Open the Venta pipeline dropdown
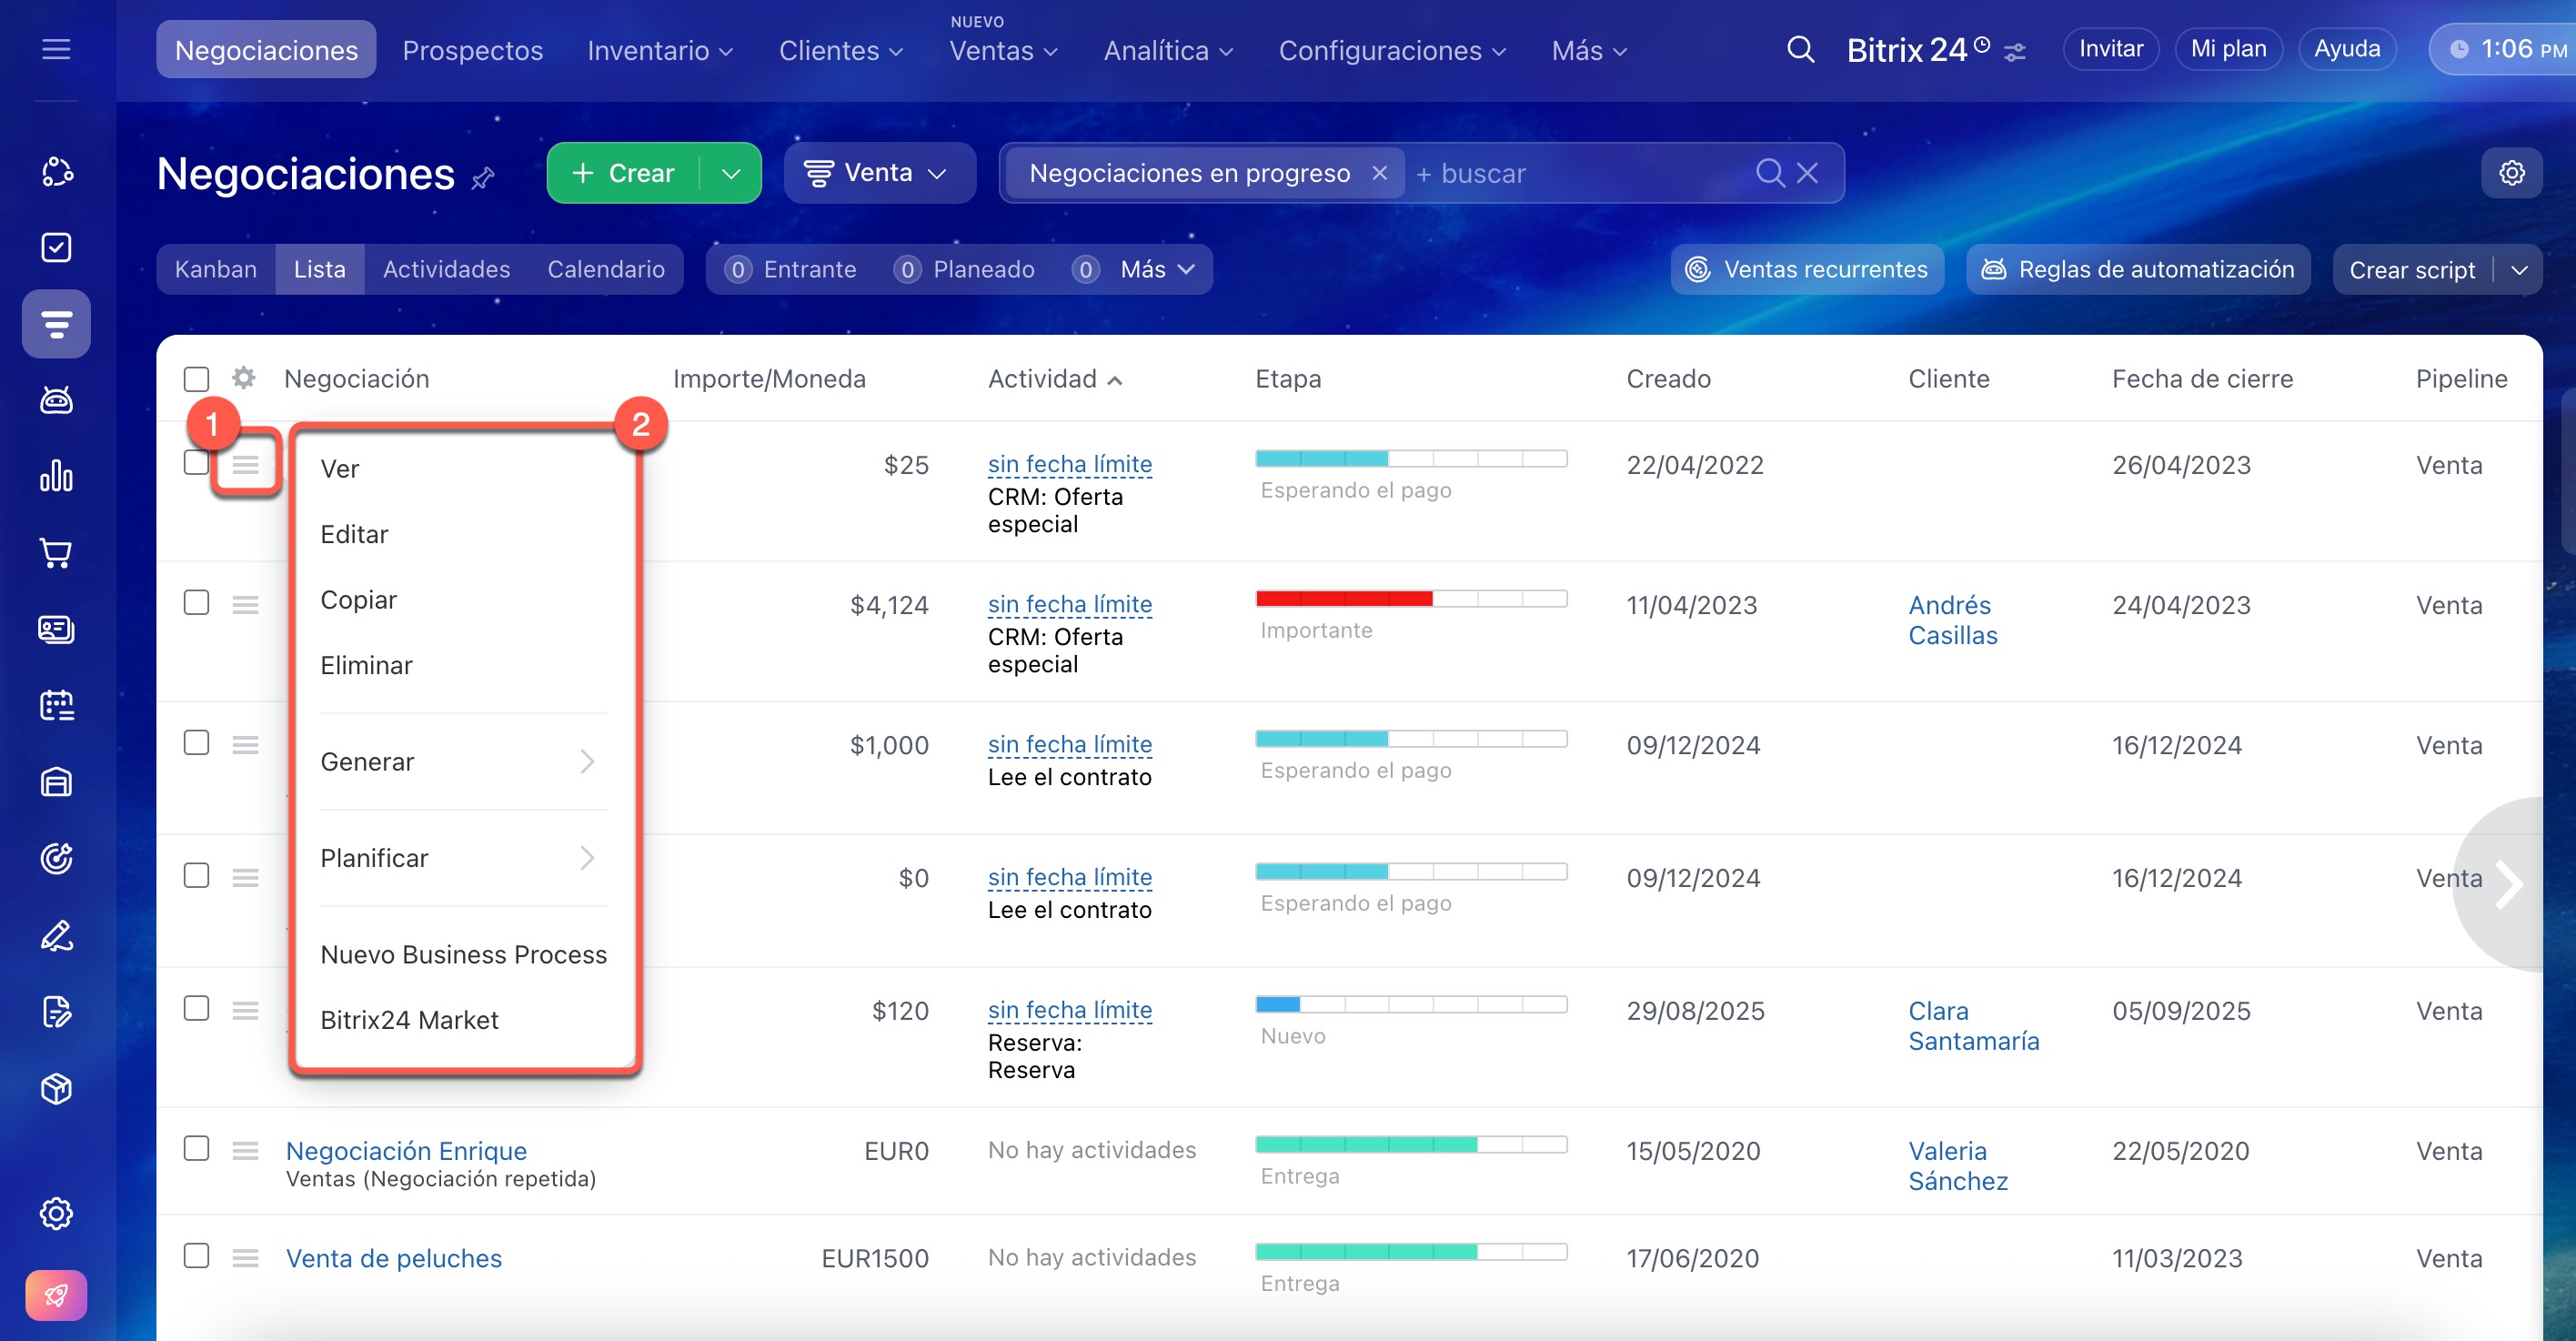The width and height of the screenshot is (2576, 1341). point(878,173)
